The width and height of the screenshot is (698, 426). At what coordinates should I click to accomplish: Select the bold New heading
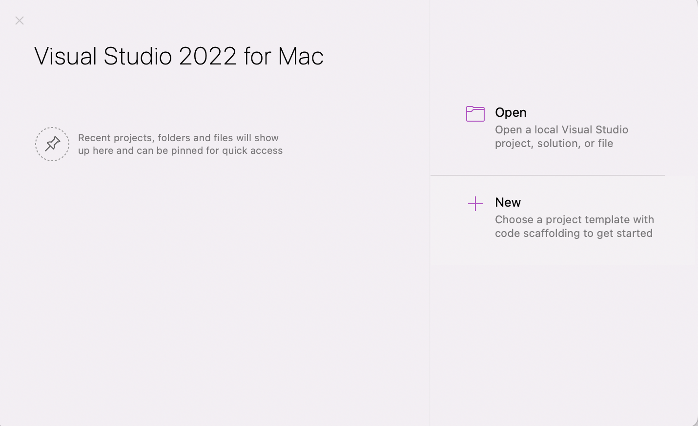click(x=508, y=202)
